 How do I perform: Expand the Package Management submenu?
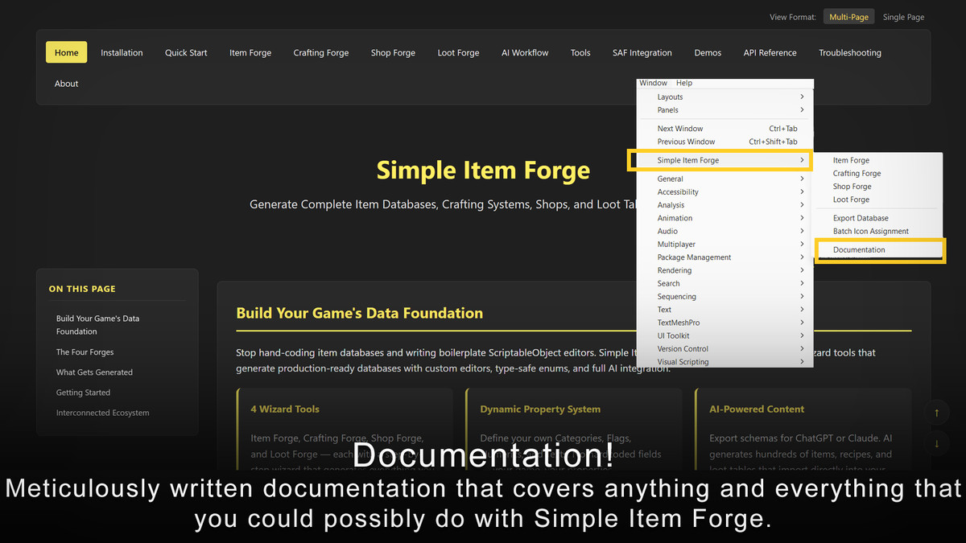694,257
